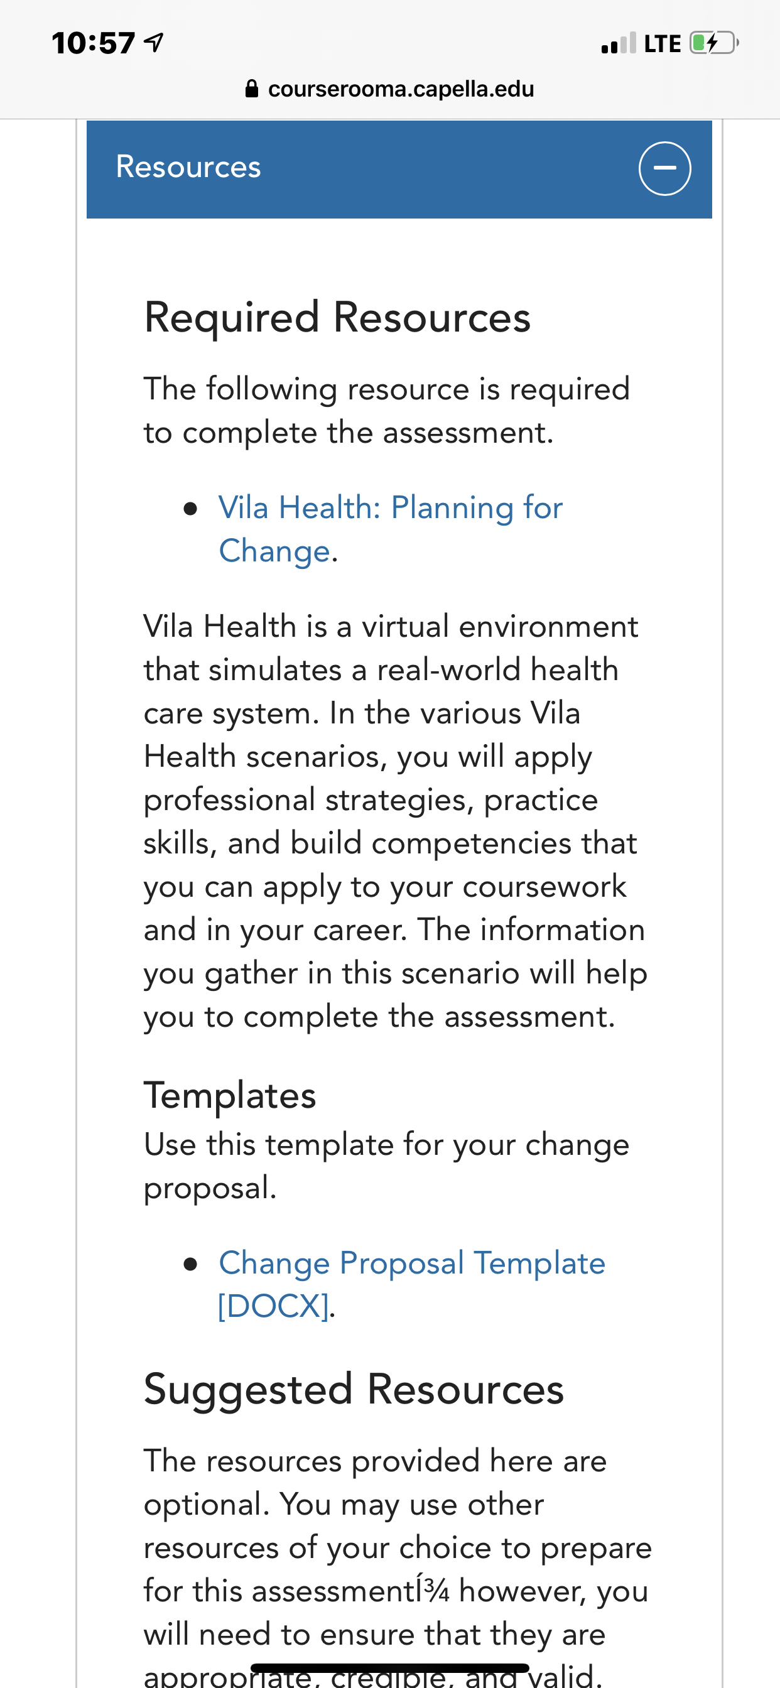Viewport: 780px width, 1688px height.
Task: Tap the Resources header title
Action: click(x=188, y=166)
